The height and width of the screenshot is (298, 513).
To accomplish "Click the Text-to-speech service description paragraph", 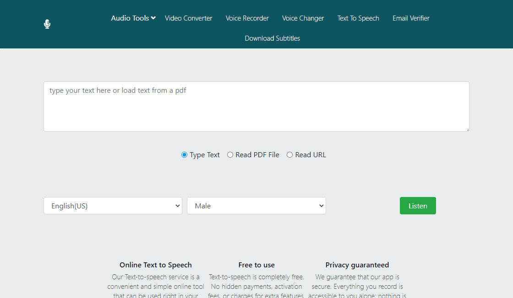I will (x=156, y=286).
